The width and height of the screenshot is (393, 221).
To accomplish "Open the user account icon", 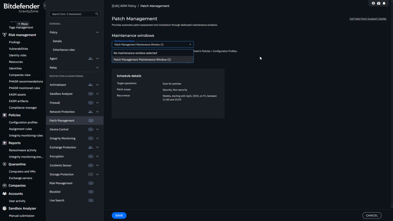I will [373, 3].
